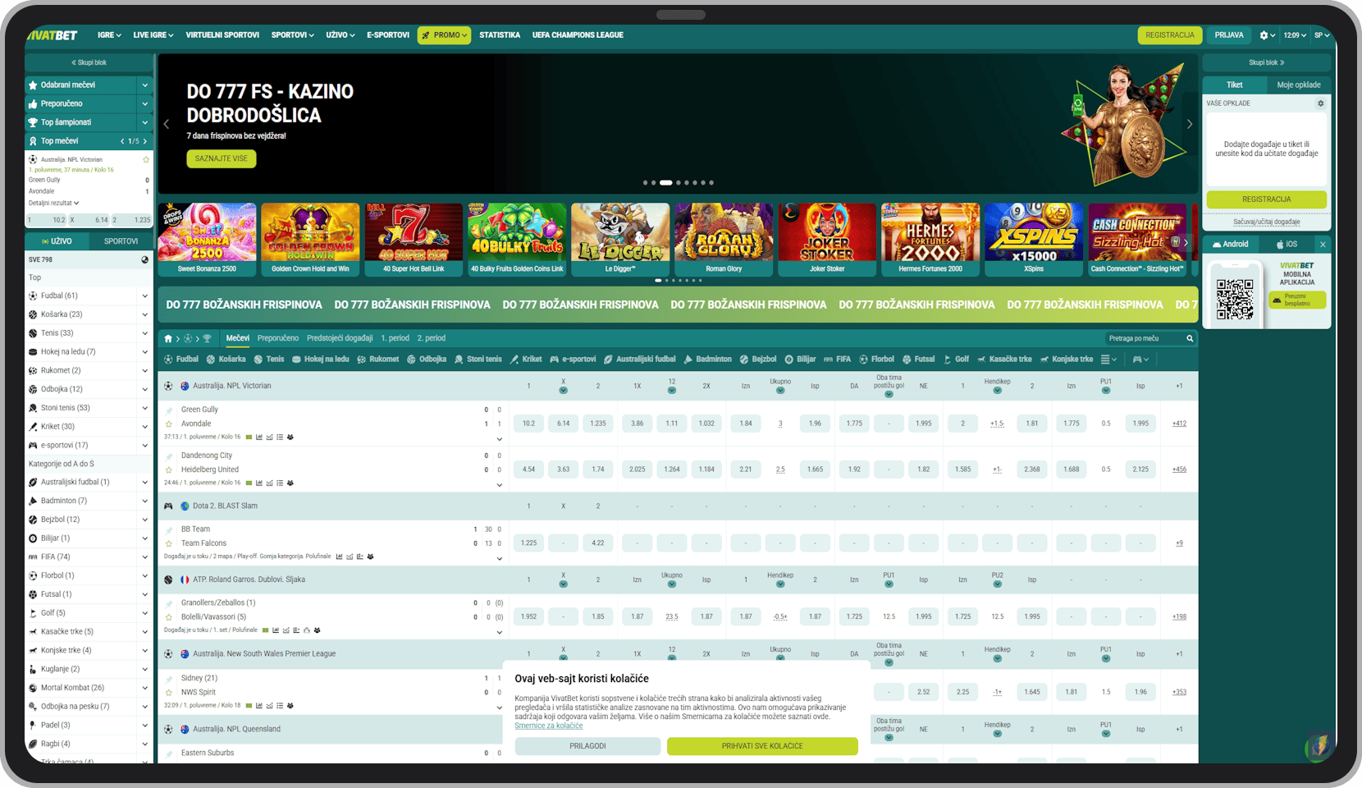
Task: Click the trophy icon in the breadcrumb
Action: [x=207, y=338]
